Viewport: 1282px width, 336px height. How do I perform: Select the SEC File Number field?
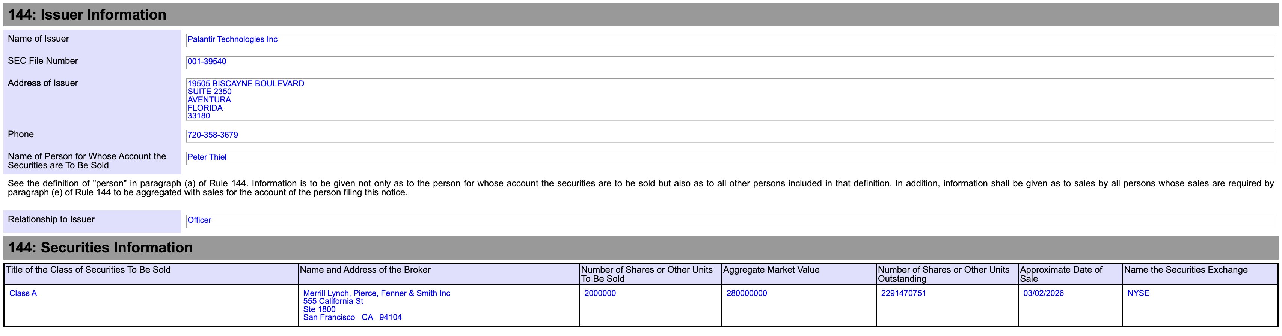[729, 62]
